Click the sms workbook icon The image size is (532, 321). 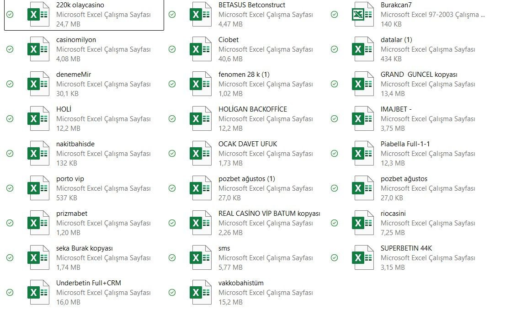tap(201, 258)
